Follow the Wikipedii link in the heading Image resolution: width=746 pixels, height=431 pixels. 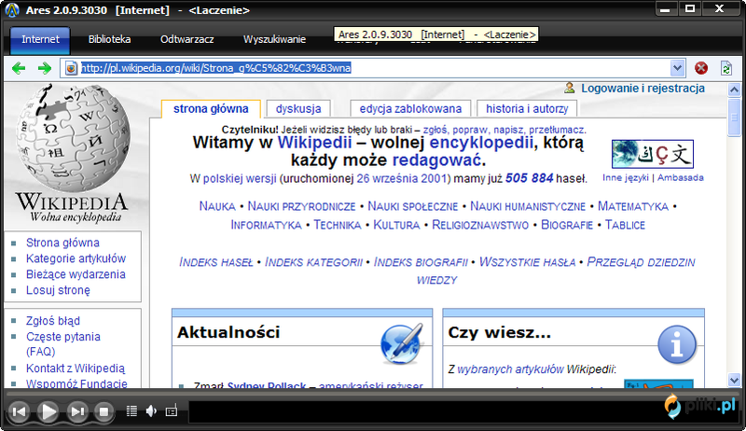[314, 142]
